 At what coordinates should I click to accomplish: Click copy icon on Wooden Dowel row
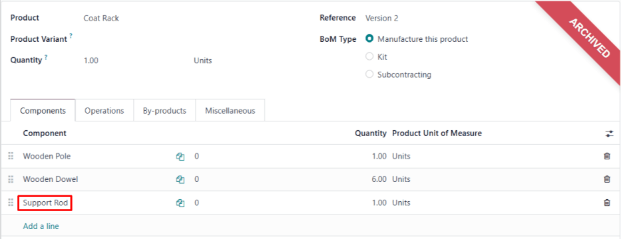[180, 180]
